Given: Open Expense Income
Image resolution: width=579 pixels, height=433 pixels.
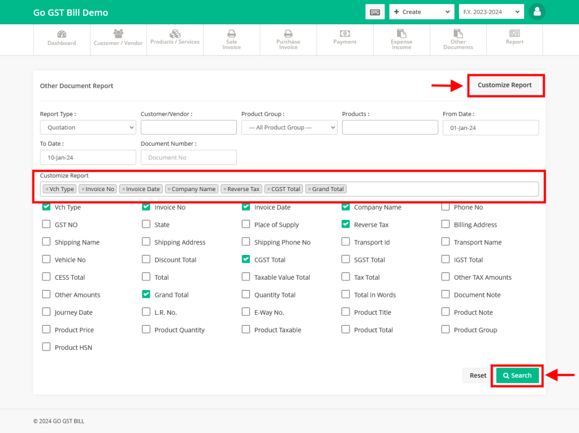Looking at the screenshot, I should (x=401, y=40).
